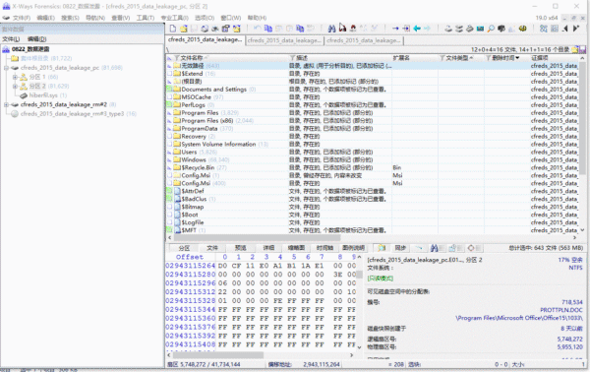Switch to the 预览 view button
The height and width of the screenshot is (372, 590).
[241, 248]
